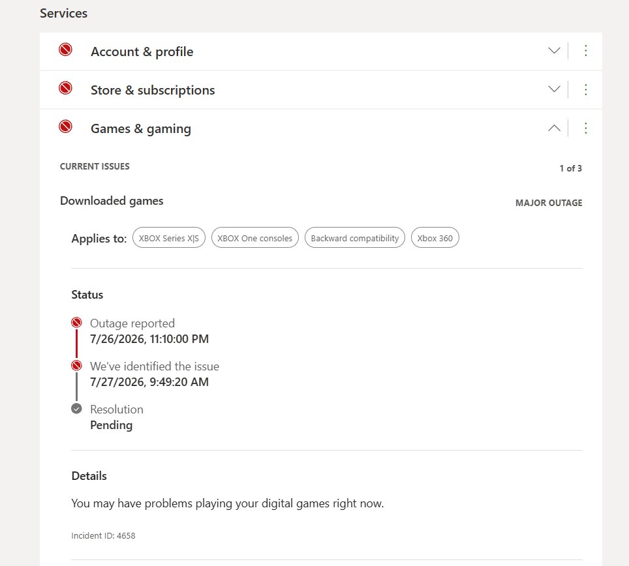The width and height of the screenshot is (629, 566).
Task: Click the digital games problem description
Action: point(228,503)
